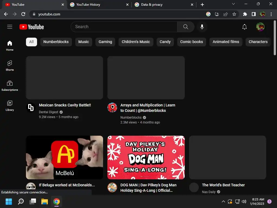The image size is (277, 208).
Task: Filter by Animated films chip
Action: tap(226, 42)
